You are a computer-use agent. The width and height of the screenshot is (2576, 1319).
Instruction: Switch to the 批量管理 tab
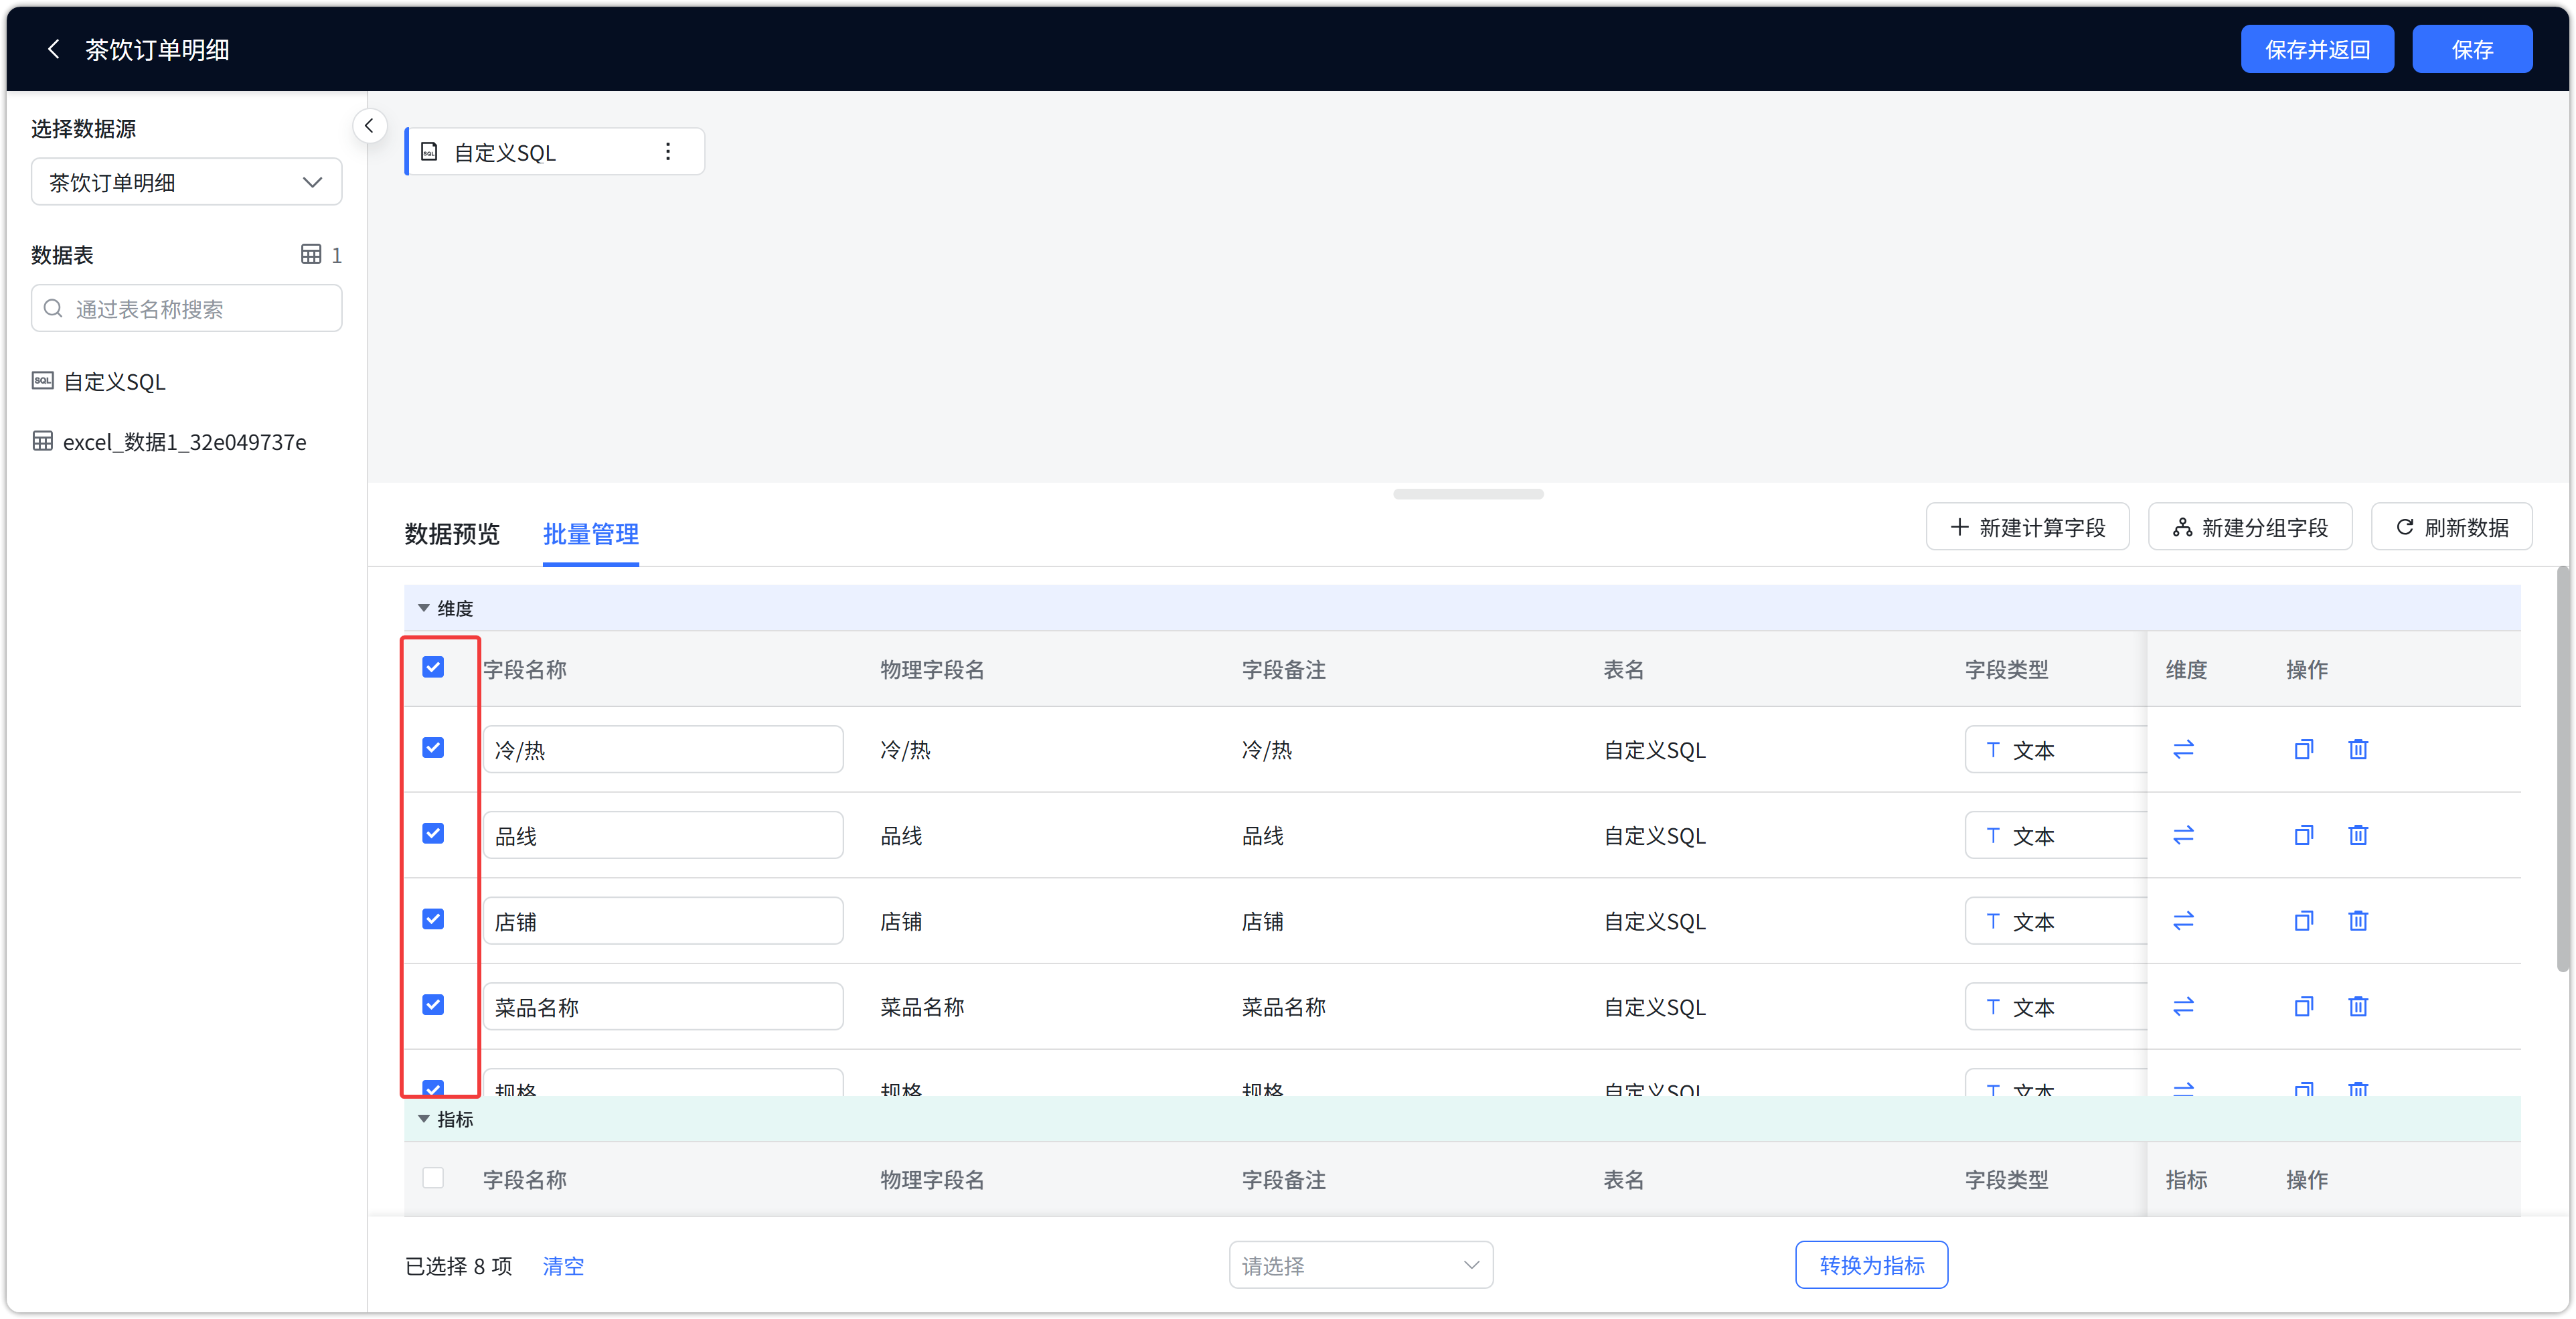pos(591,534)
